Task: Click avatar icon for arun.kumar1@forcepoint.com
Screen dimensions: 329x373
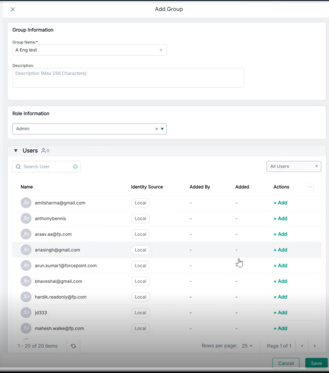Action: coord(26,266)
